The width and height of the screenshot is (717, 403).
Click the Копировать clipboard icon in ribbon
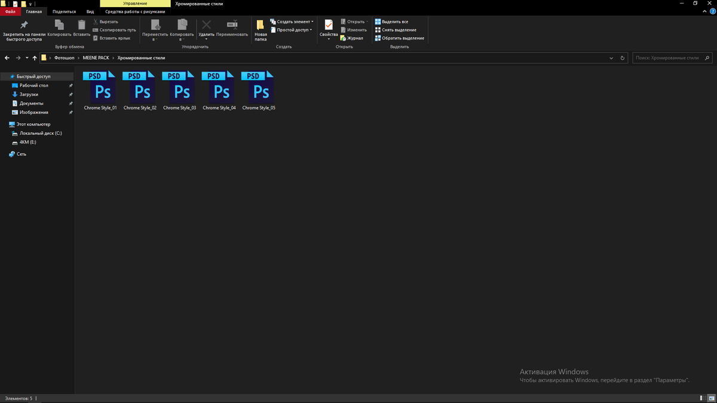tap(59, 24)
